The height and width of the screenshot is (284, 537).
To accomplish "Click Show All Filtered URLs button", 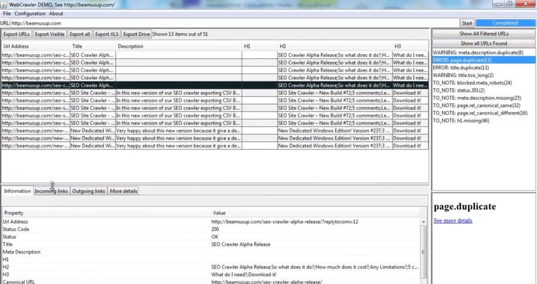I will [x=483, y=33].
